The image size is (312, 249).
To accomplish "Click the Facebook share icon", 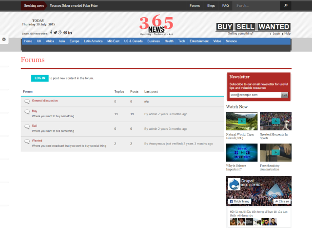I will pyautogui.click(x=51, y=33).
